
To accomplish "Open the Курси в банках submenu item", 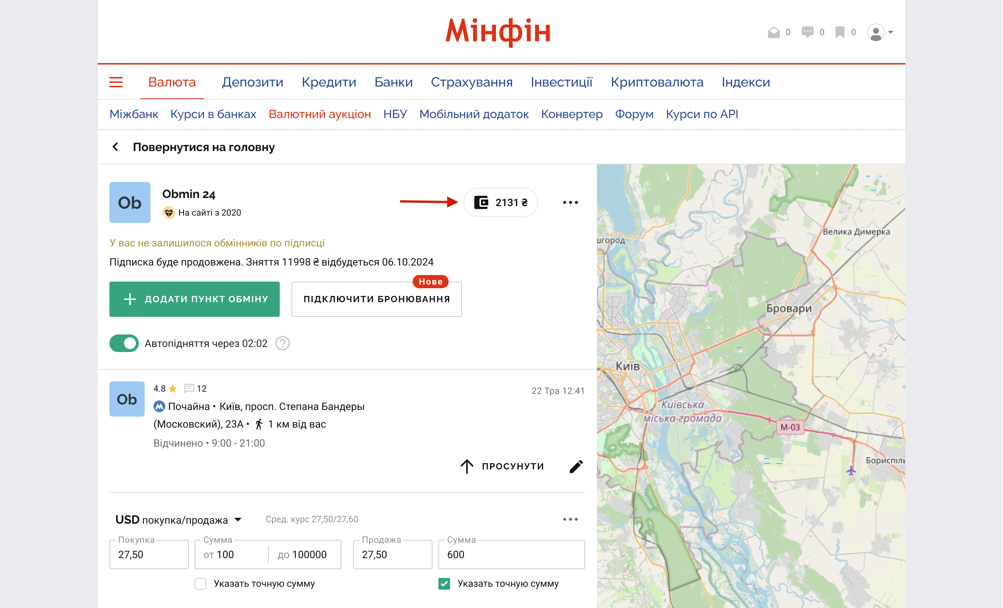I will 213,114.
